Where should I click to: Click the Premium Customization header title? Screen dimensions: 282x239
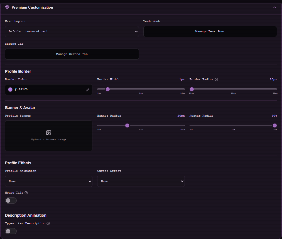[x=32, y=7]
